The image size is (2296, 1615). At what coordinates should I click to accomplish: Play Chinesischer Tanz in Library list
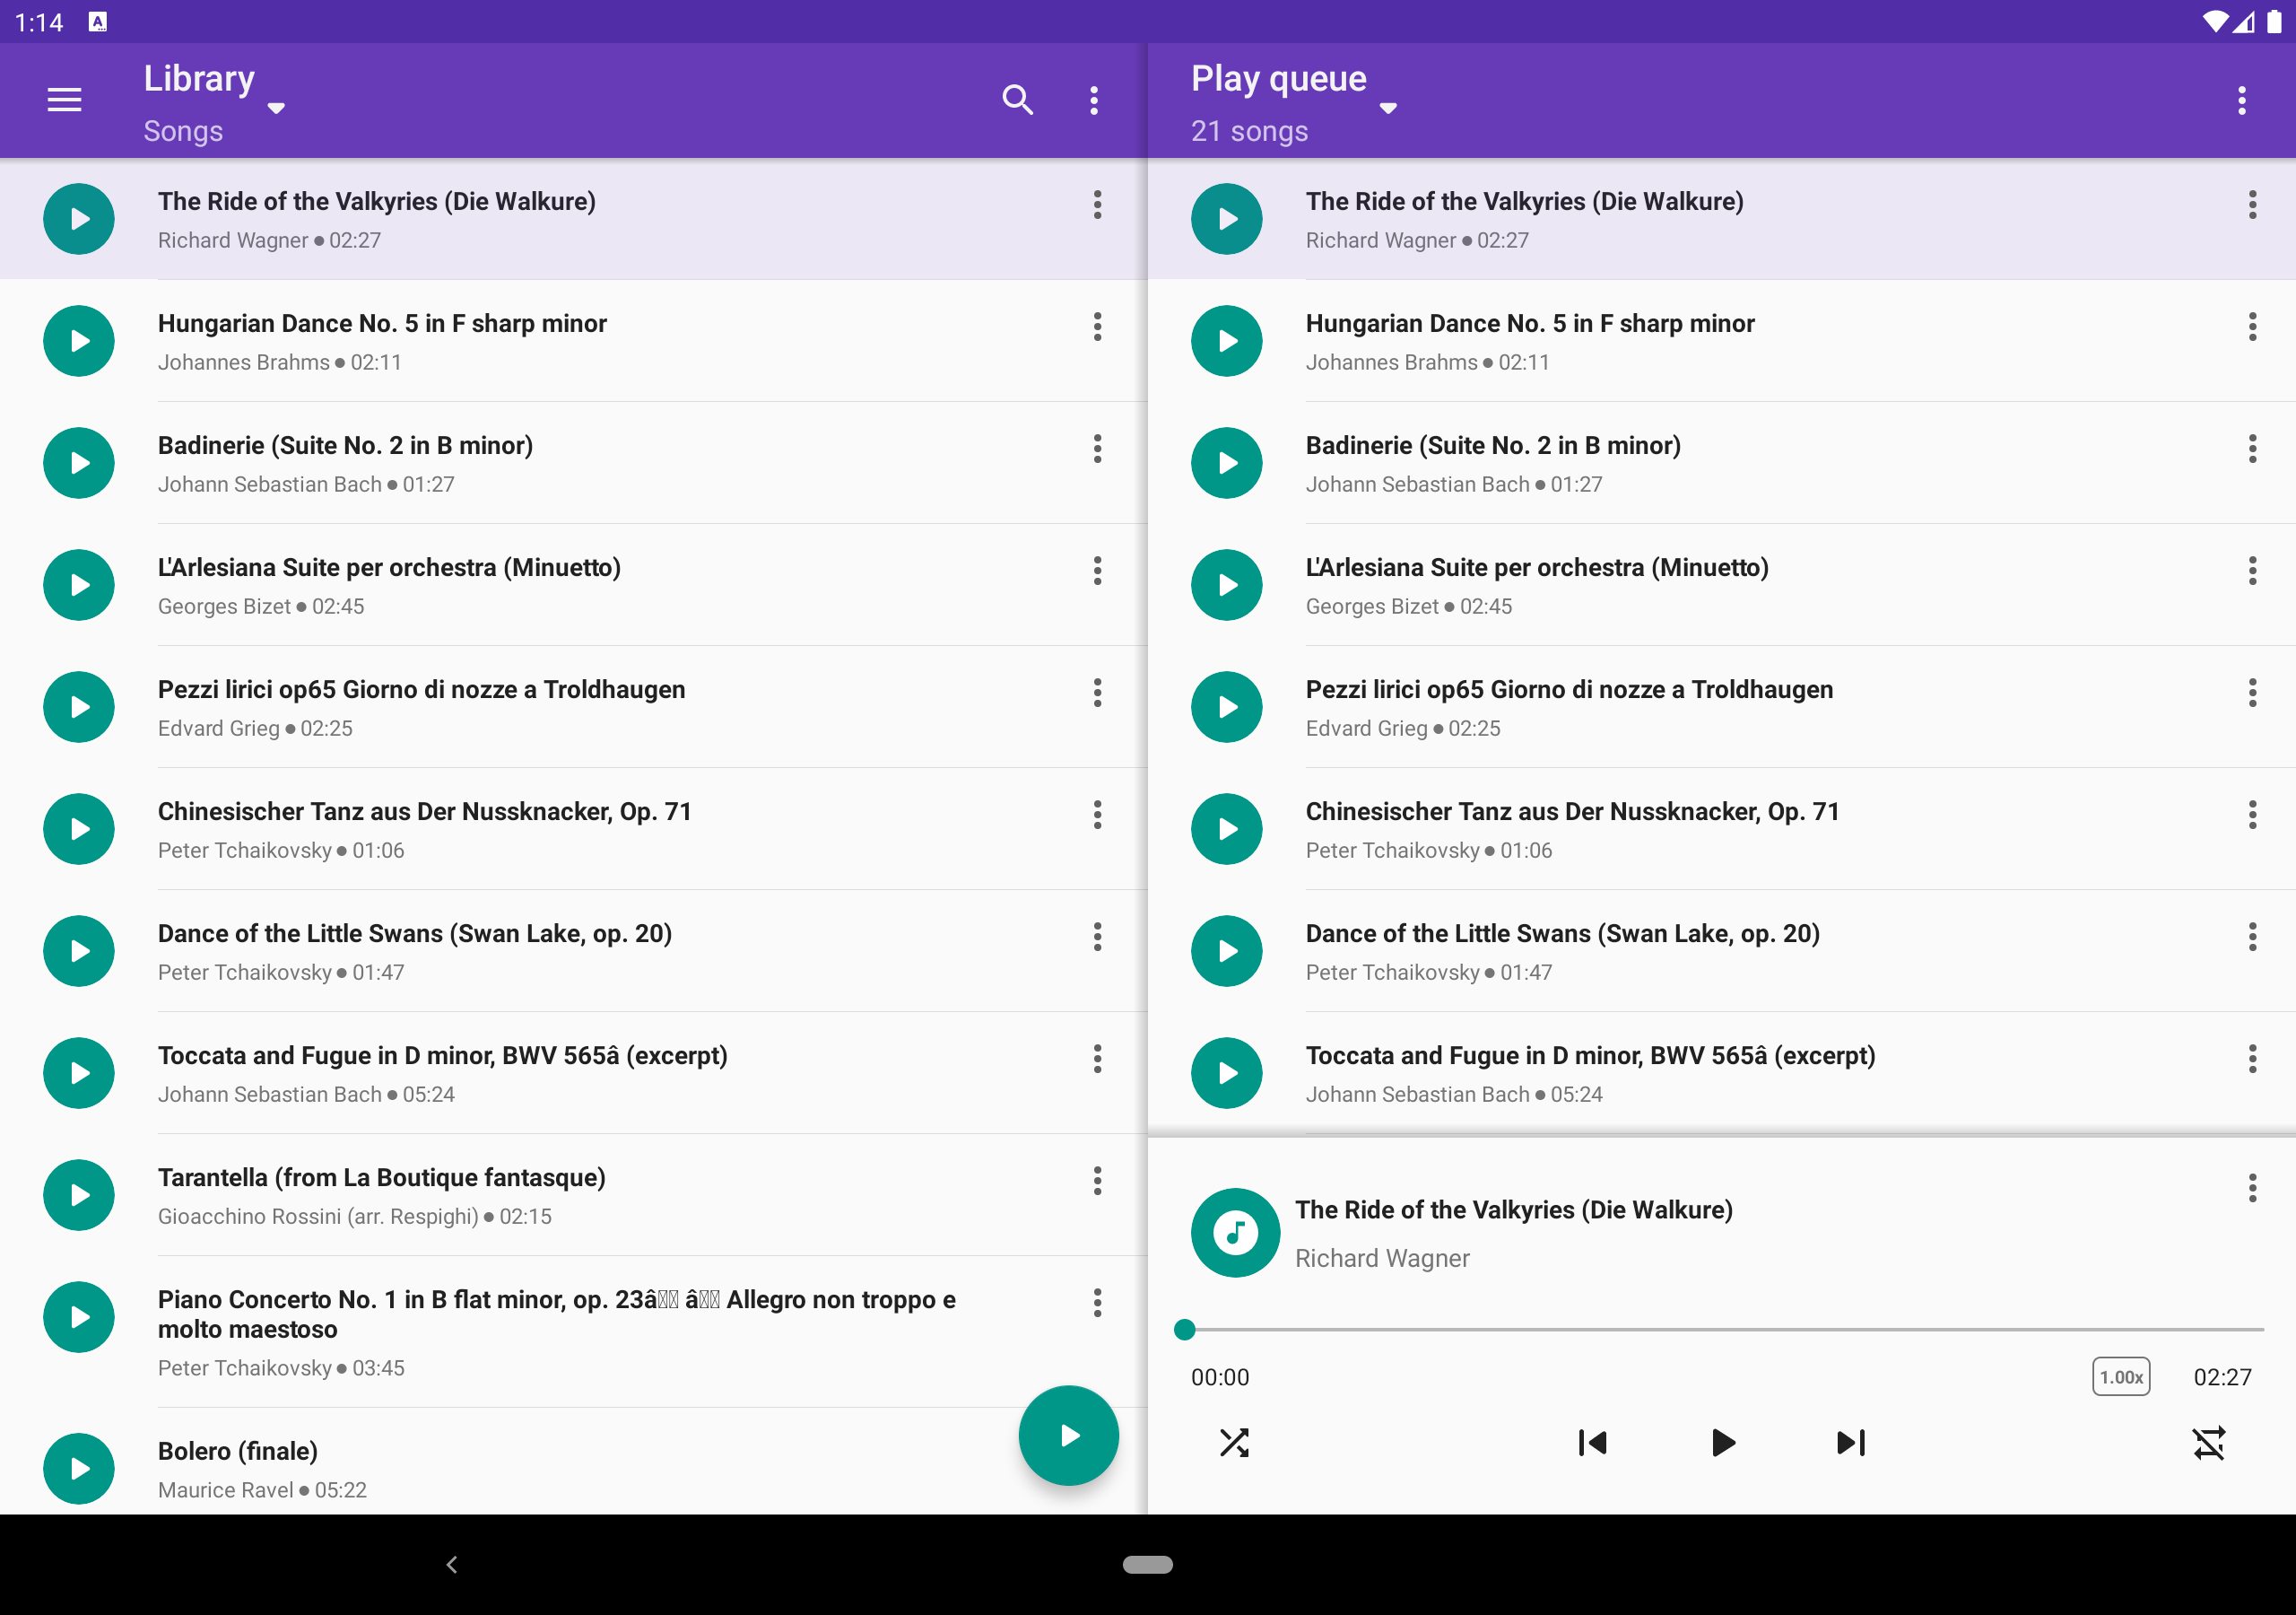(79, 830)
